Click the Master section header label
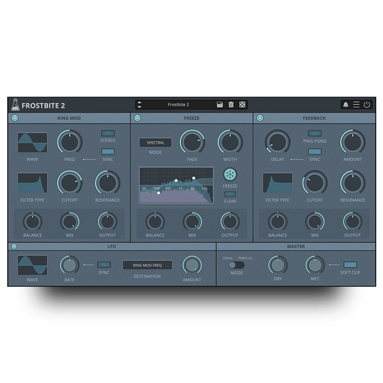Viewport: 383px width, 383px height. pyautogui.click(x=296, y=247)
